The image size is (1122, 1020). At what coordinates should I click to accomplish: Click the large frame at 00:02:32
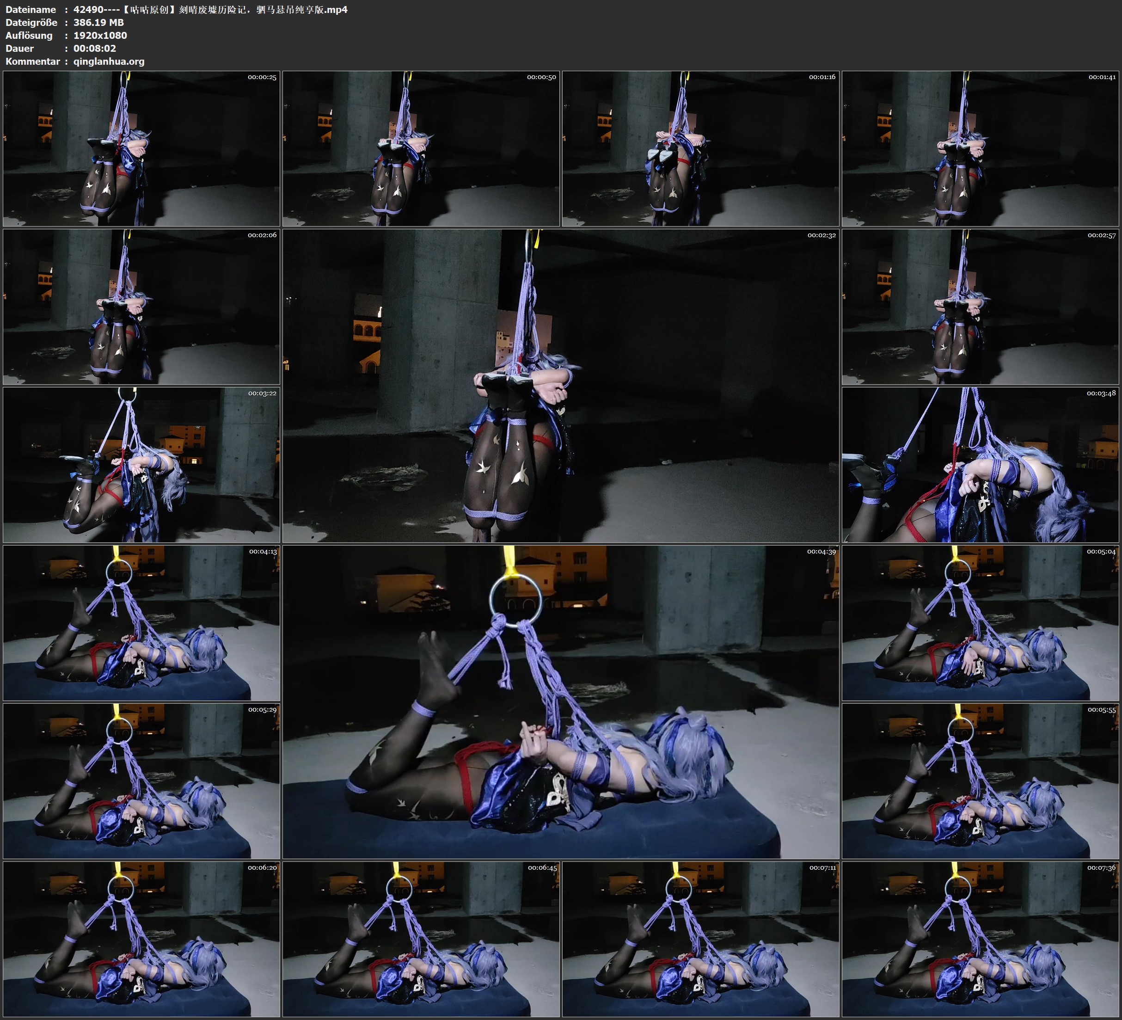click(560, 385)
